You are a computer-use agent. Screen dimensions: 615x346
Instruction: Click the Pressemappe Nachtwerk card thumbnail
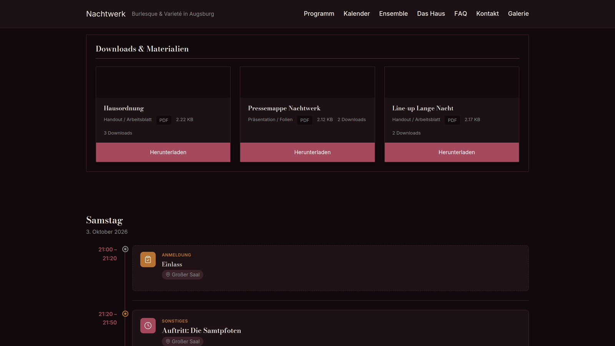click(307, 82)
